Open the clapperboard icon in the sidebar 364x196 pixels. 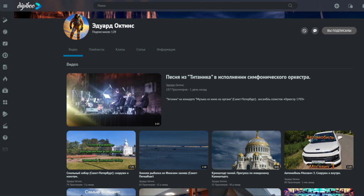5,126
